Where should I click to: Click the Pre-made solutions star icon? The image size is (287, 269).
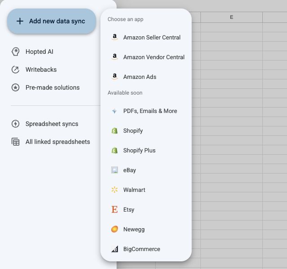16,88
